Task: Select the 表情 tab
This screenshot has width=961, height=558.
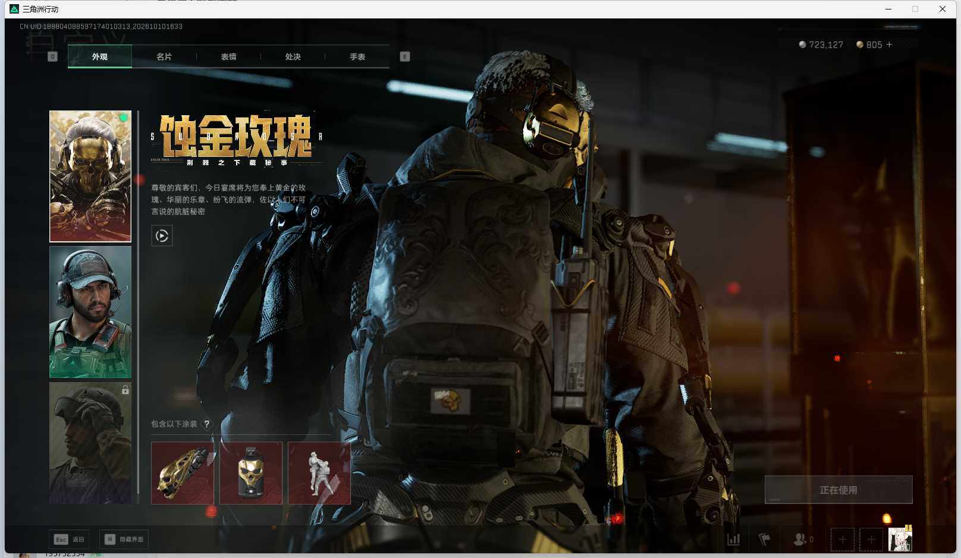Action: (x=228, y=56)
